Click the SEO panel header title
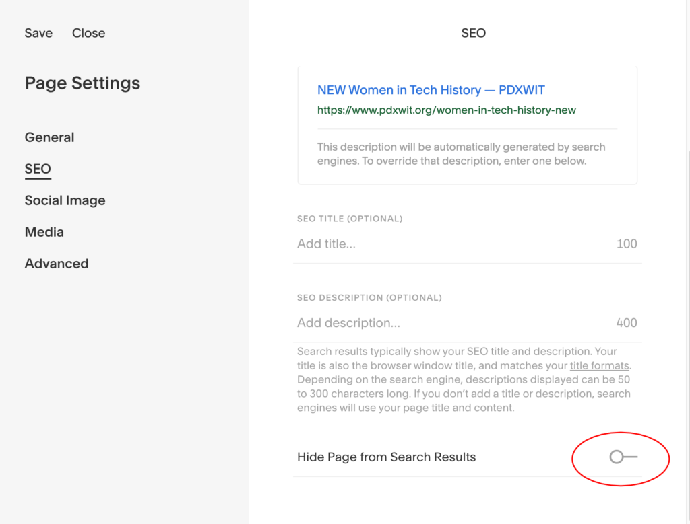This screenshot has width=690, height=524. pos(473,33)
